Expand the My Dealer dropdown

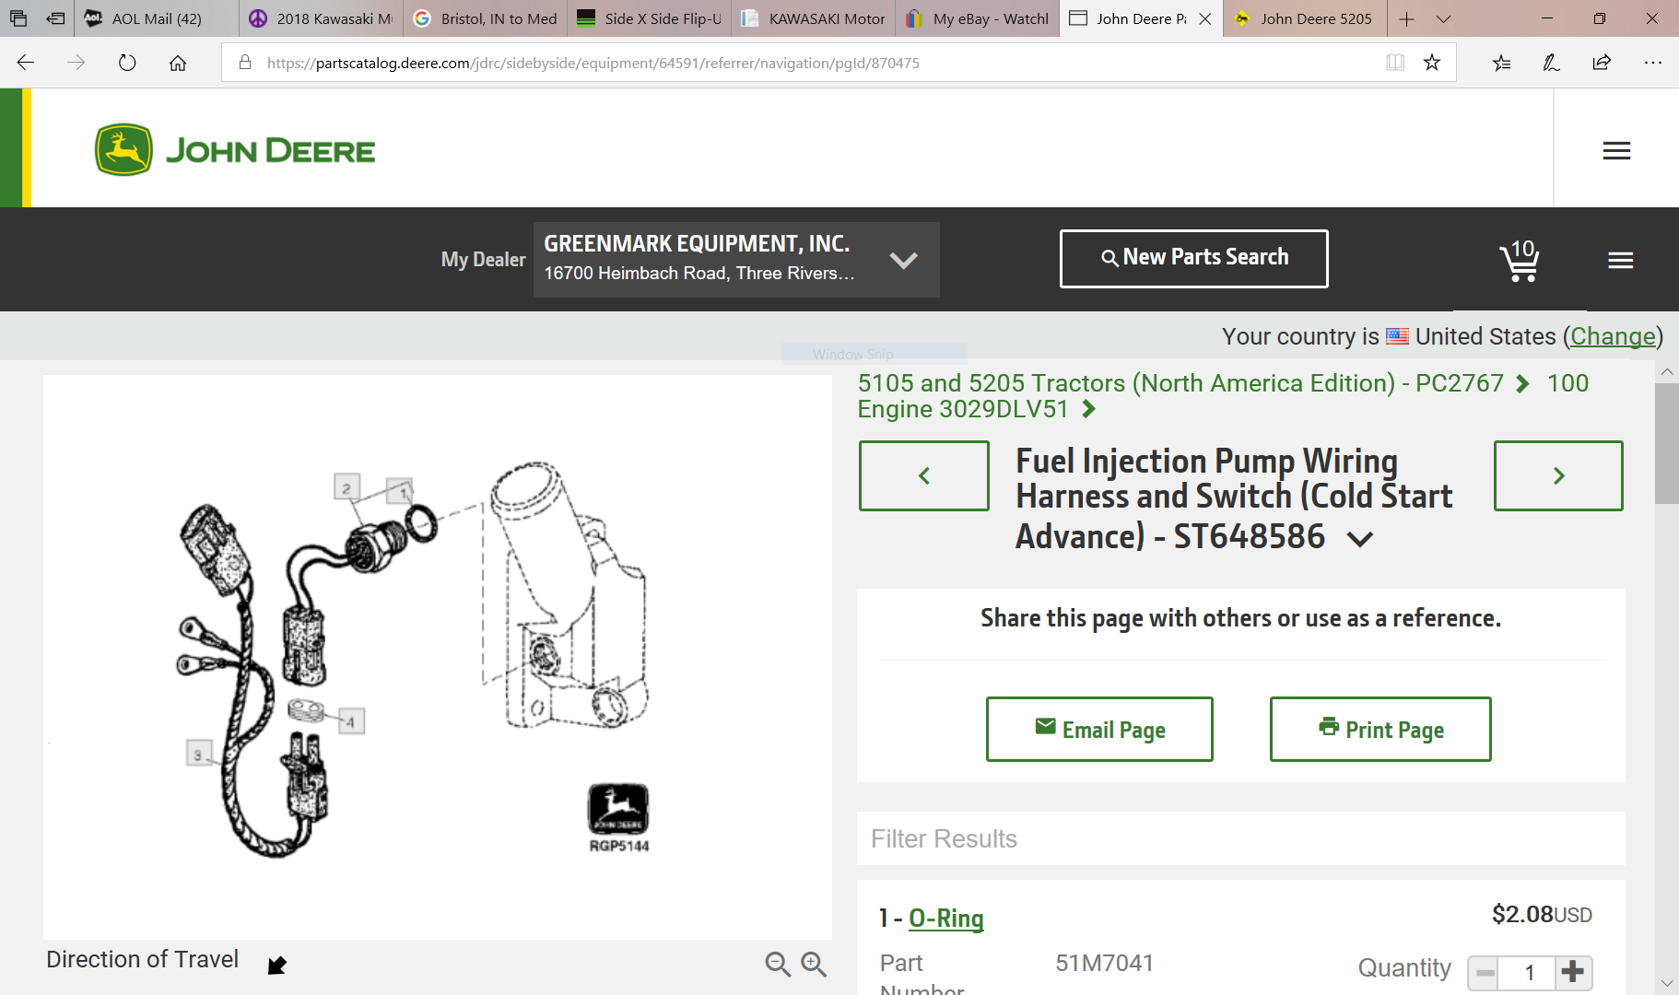click(903, 260)
